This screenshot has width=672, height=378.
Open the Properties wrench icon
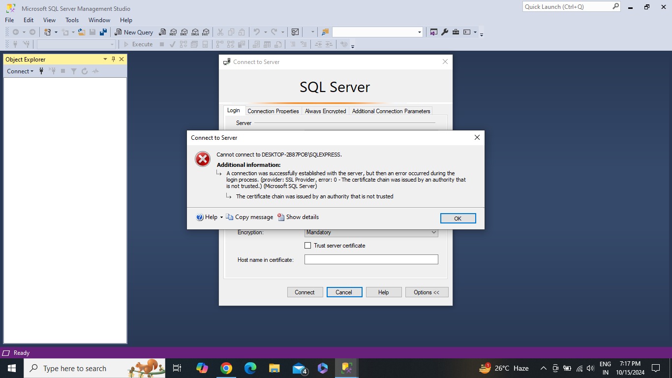pos(445,32)
